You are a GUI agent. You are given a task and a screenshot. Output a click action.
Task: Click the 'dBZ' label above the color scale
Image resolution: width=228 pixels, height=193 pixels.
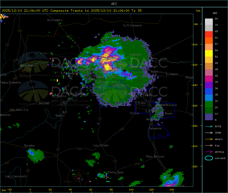click(x=215, y=13)
